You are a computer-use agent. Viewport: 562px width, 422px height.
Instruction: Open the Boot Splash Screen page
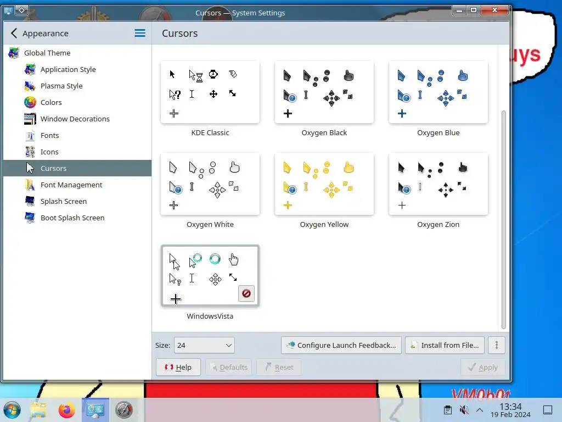point(77,218)
